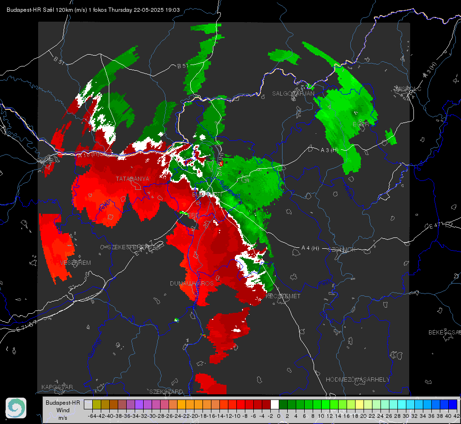Click the pale yellow swatch labeled 18
Viewport: 461px width, 424px height.
(360, 404)
